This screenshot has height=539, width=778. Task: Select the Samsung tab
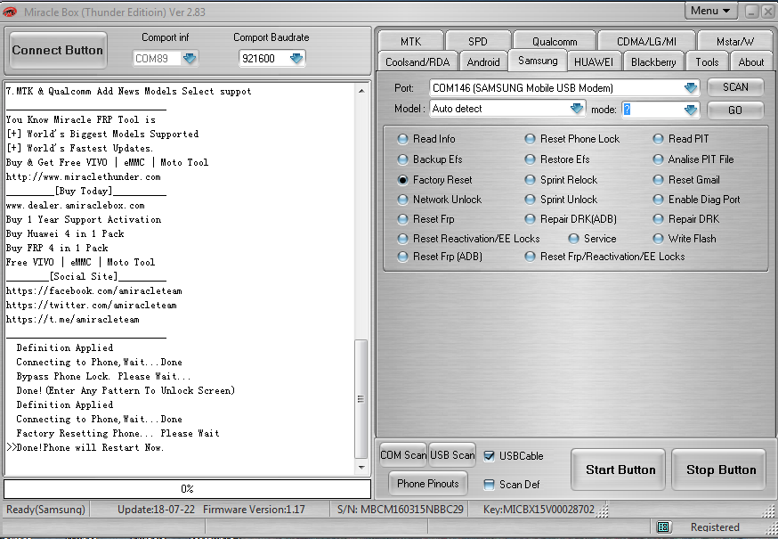(x=538, y=61)
